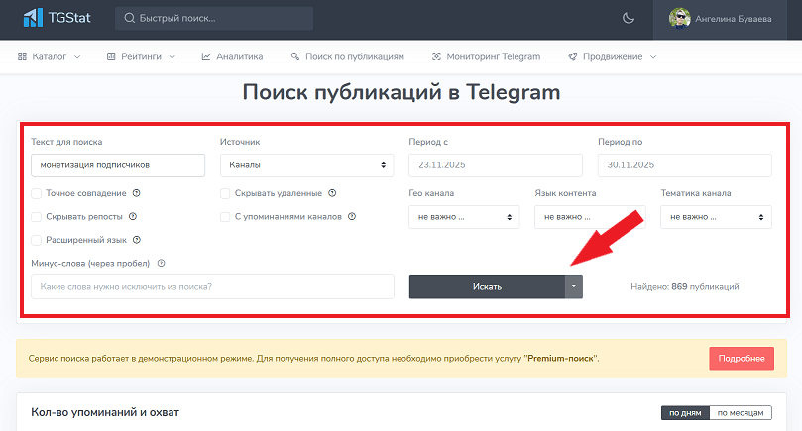This screenshot has height=431, width=802.
Task: Enable the Расширенный язык checkbox
Action: click(37, 240)
